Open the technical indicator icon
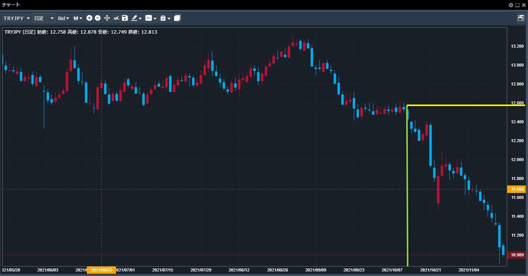The image size is (528, 276). click(116, 18)
